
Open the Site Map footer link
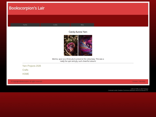pos(142,81)
